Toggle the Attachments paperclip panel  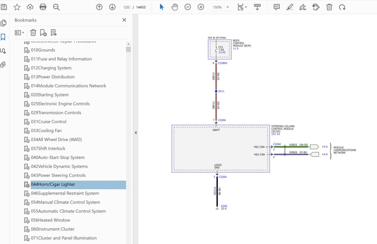click(x=3, y=65)
